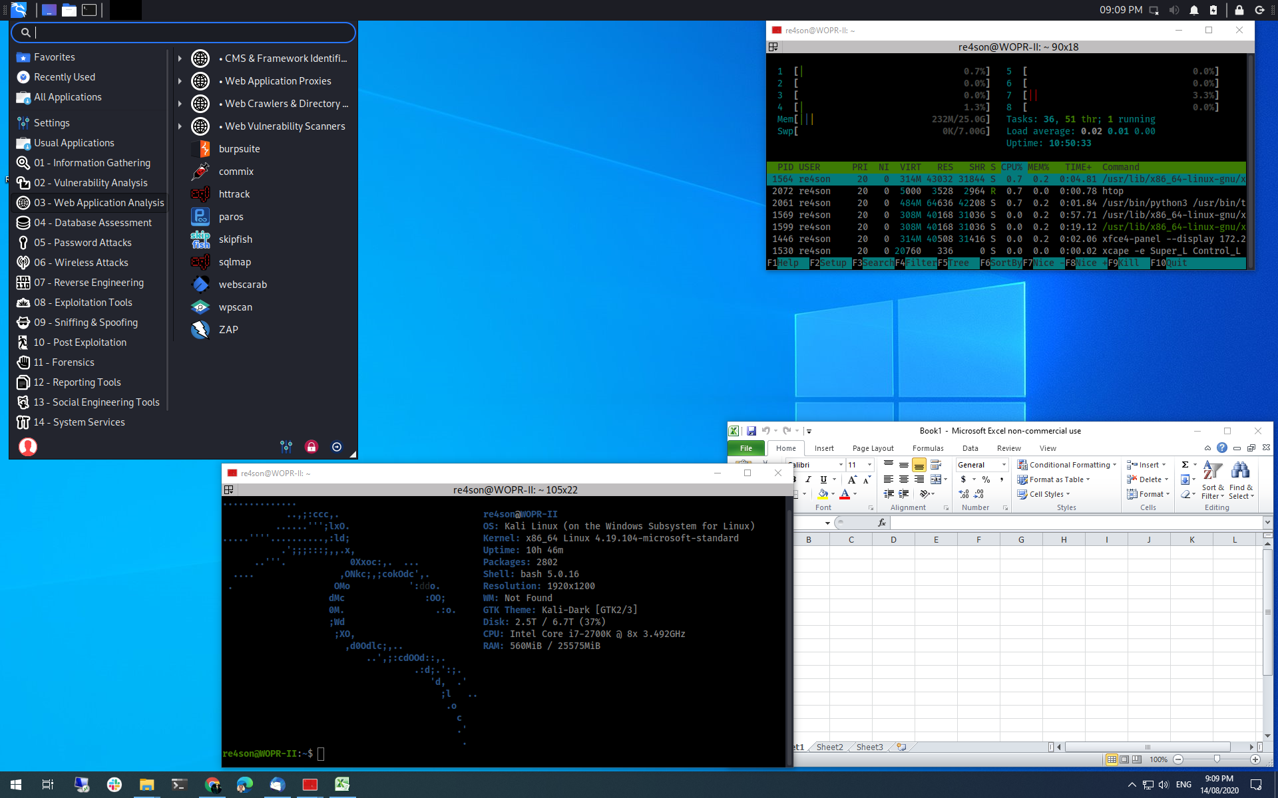Click the ZAP icon in app menu
Viewport: 1278px width, 798px height.
click(200, 329)
